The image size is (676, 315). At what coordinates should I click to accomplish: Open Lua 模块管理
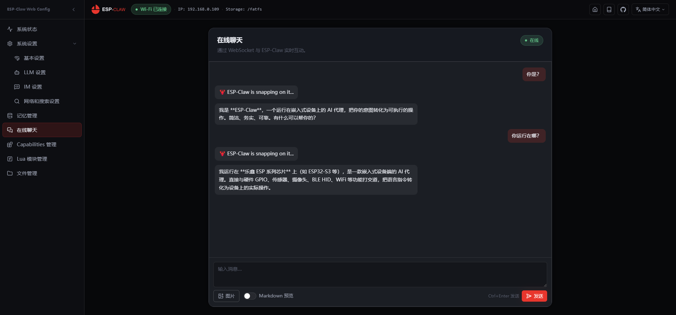pyautogui.click(x=42, y=159)
